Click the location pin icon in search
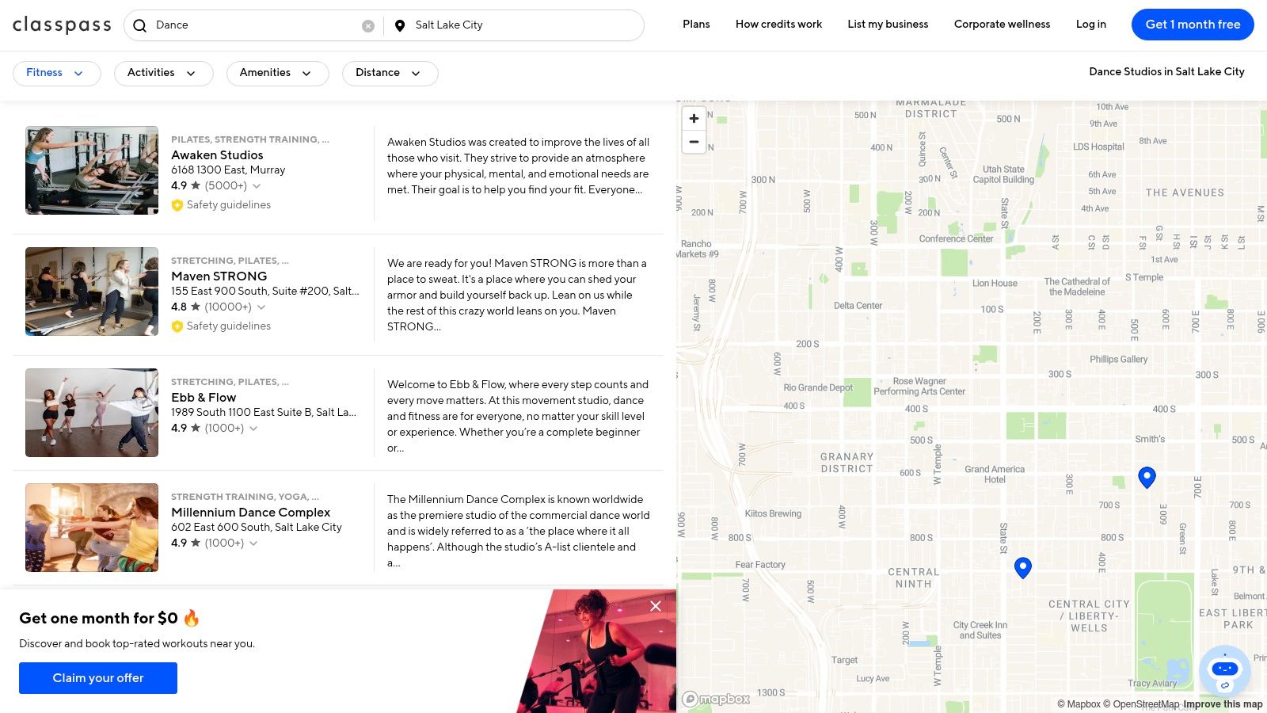 pyautogui.click(x=400, y=25)
